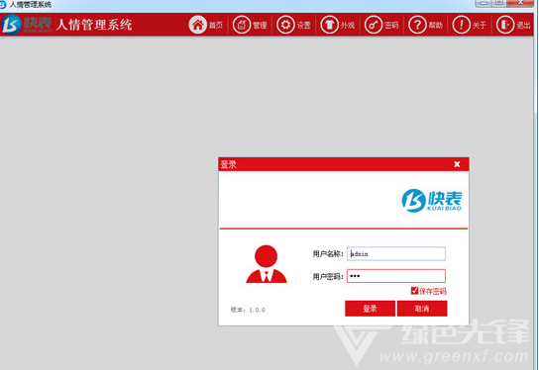Toggle the 保存密码 checkbox
Screen dimensions: 539x370
tap(414, 291)
